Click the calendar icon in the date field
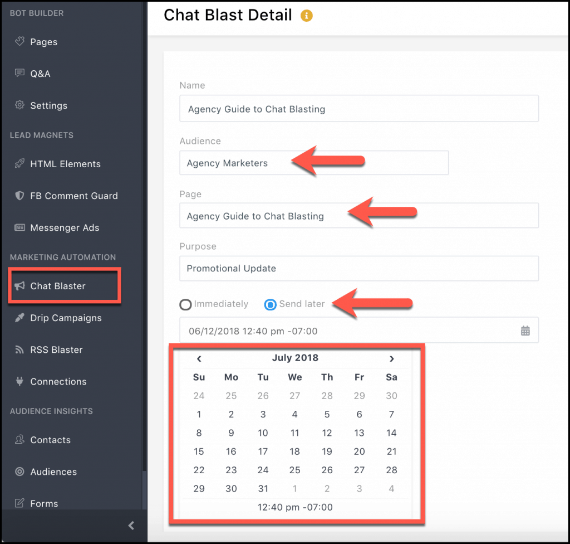This screenshot has height=544, width=570. [x=525, y=330]
